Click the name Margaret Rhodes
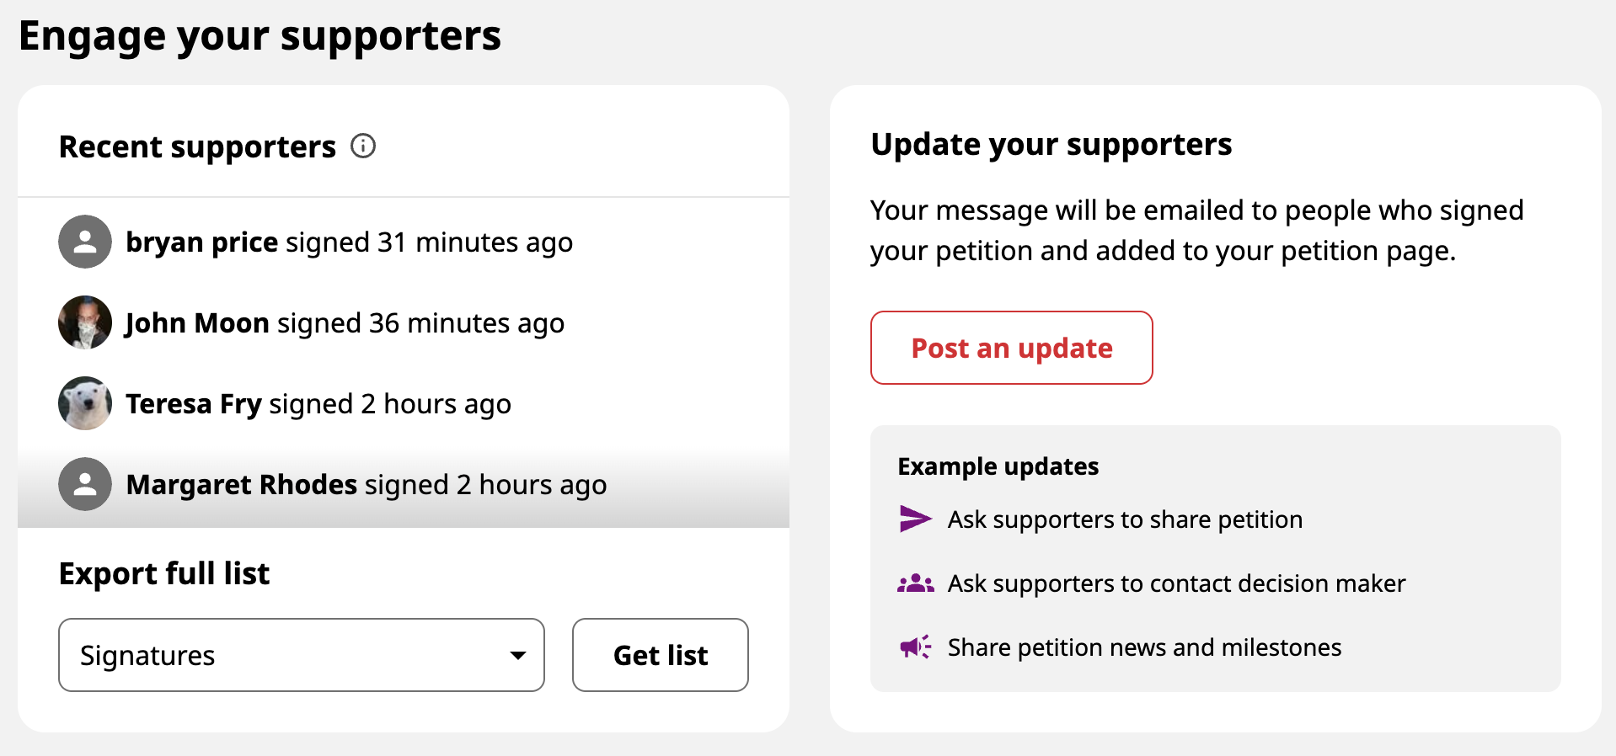This screenshot has height=756, width=1616. (242, 485)
